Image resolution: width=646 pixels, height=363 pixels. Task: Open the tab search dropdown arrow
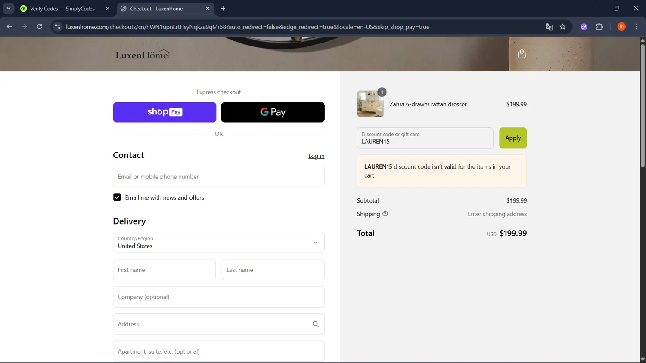pyautogui.click(x=9, y=9)
